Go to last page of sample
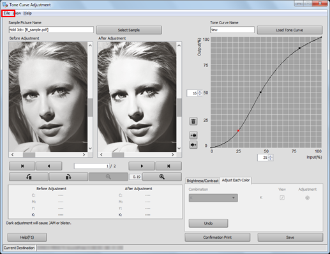The width and height of the screenshot is (330, 254). 169,166
